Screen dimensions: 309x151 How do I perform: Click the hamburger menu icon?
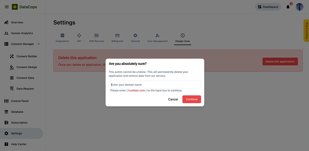click(x=6, y=7)
